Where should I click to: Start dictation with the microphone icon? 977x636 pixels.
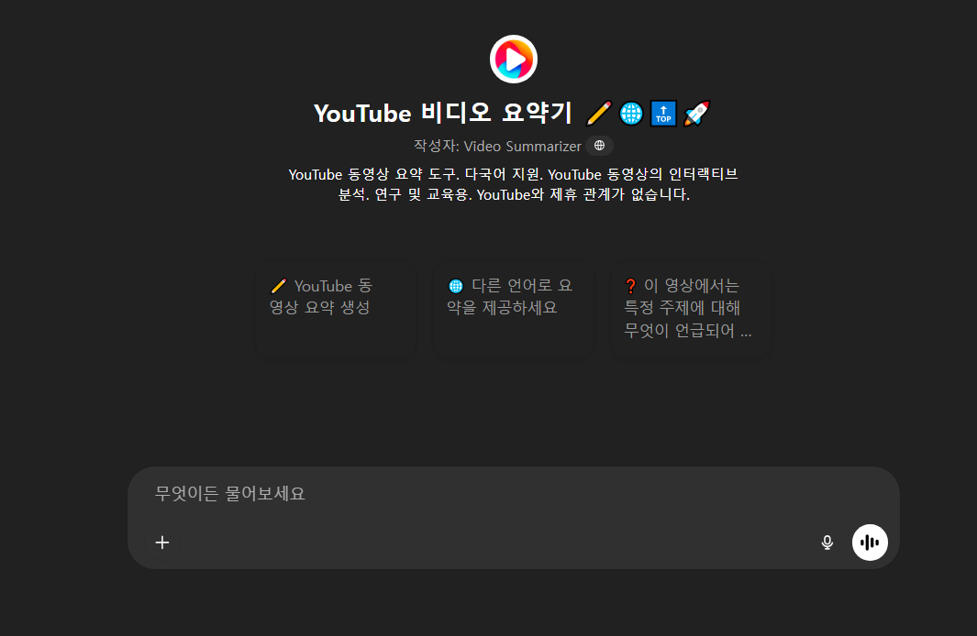click(x=827, y=543)
